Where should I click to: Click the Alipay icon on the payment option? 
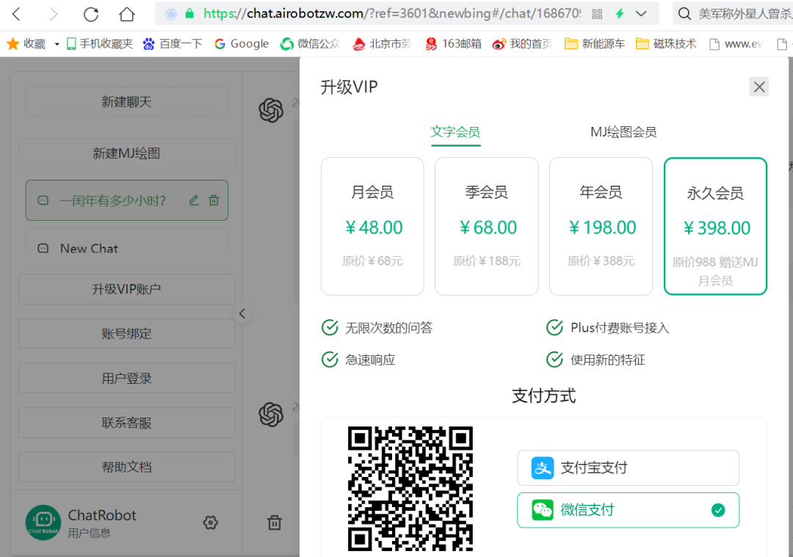541,467
